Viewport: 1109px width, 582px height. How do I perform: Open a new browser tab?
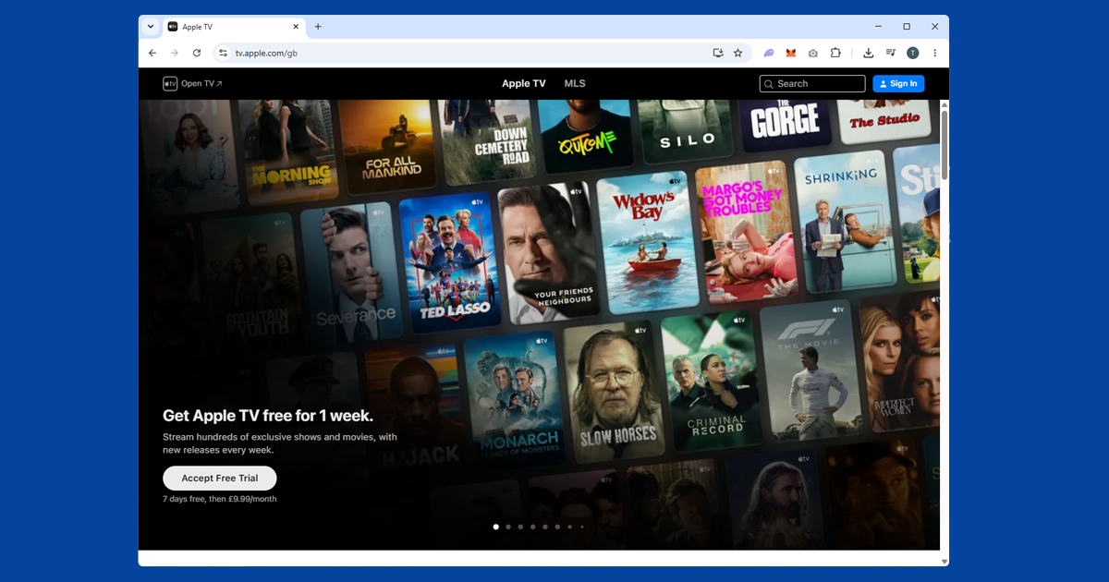tap(318, 27)
